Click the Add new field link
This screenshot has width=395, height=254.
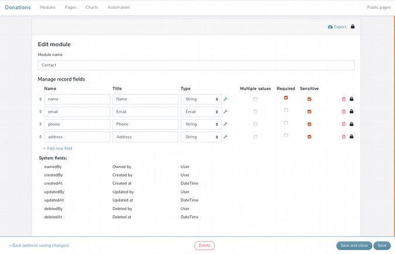[x=57, y=148]
